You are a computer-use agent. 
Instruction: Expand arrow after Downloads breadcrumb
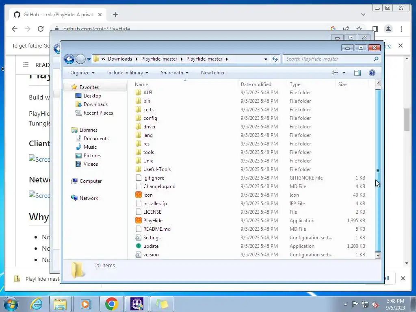point(136,59)
